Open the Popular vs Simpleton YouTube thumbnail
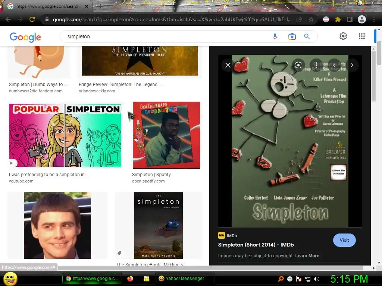The image size is (382, 286). 65,136
